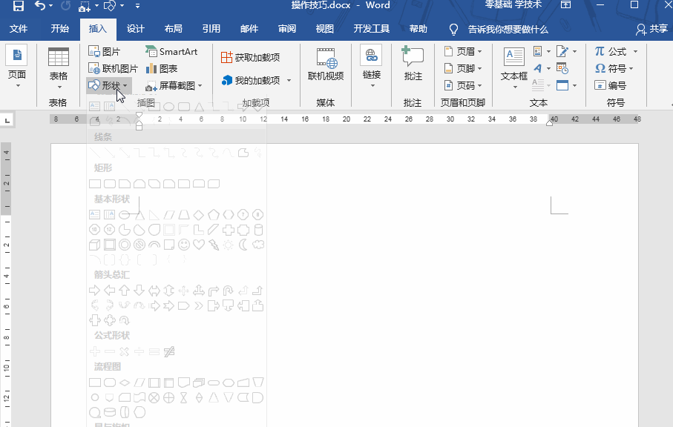The height and width of the screenshot is (427, 673).
Task: Add a 批注 comment
Action: coord(413,64)
